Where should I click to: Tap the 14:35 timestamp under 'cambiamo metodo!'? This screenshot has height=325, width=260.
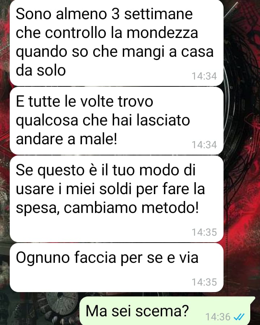click(204, 232)
